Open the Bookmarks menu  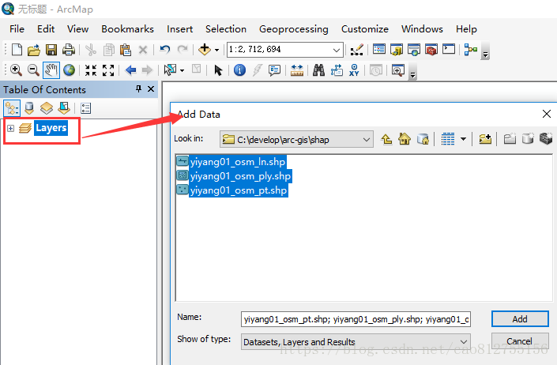click(x=127, y=28)
